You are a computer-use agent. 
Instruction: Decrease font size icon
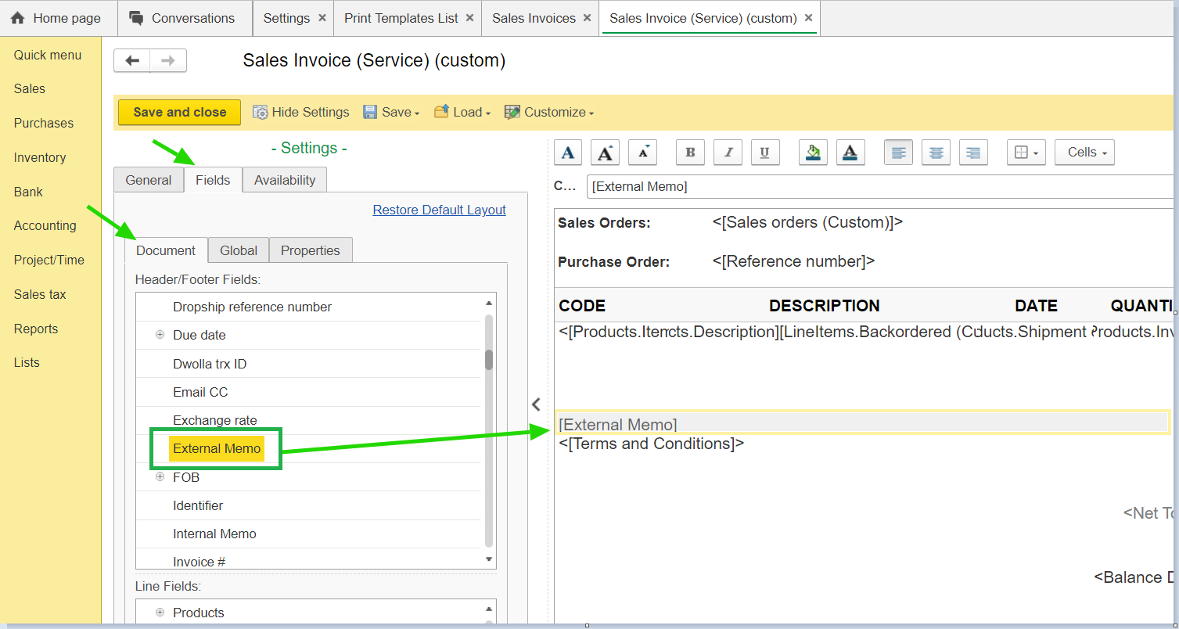(x=642, y=153)
